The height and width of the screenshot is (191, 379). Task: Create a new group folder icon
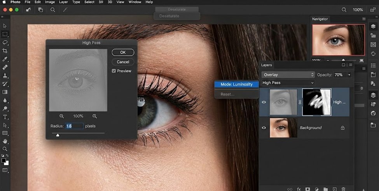click(x=326, y=189)
